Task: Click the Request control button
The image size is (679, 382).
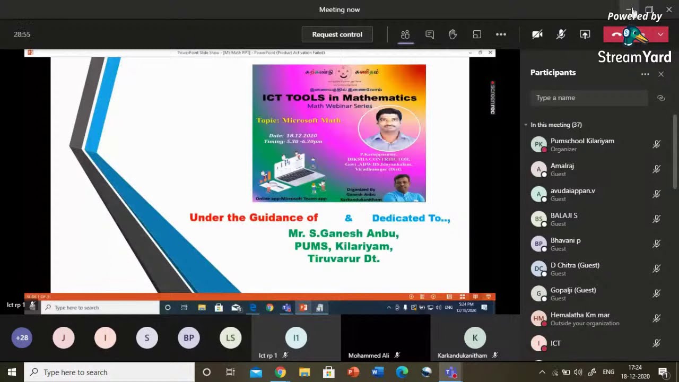Action: (337, 34)
